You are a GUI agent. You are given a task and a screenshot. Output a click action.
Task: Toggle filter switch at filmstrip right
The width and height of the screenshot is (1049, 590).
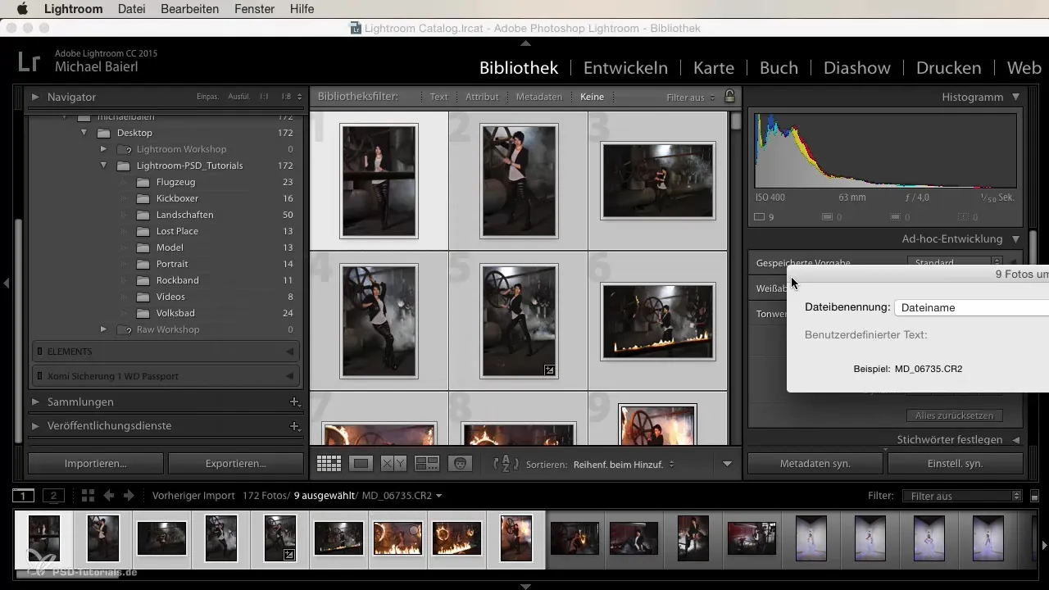pos(1034,496)
